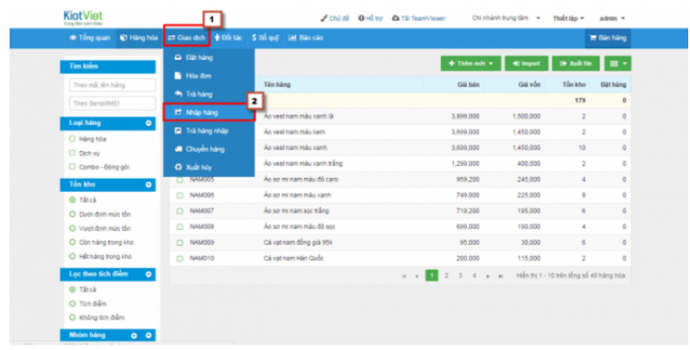Click the Bán hàng cart button
The height and width of the screenshot is (350, 690).
click(608, 38)
